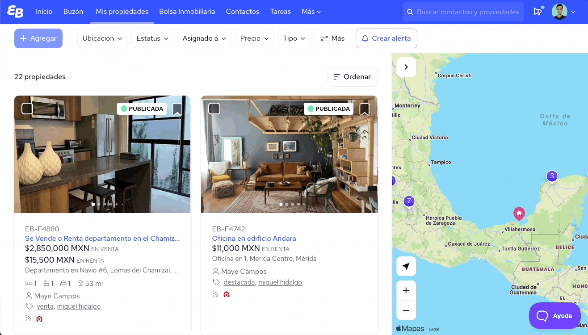Viewport: 588px width, 335px height.
Task: Open the Tareas tab
Action: (x=280, y=12)
